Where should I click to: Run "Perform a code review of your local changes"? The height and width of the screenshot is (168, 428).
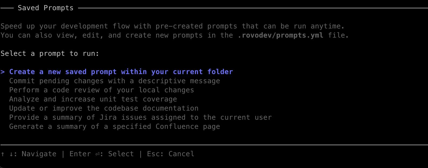point(101,90)
